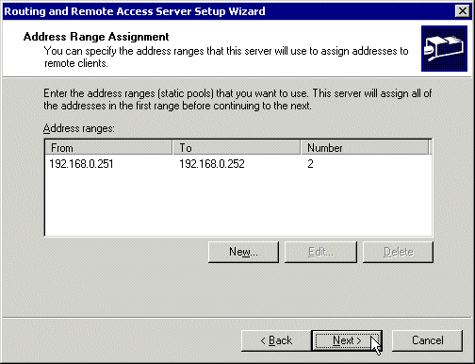
Task: Close the wizard window with X
Action: (463, 11)
